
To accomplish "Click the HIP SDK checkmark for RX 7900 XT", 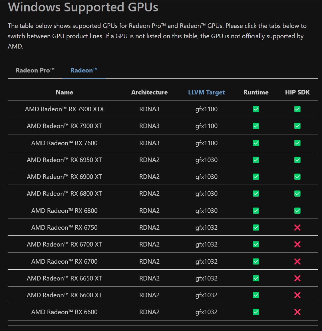I will (297, 126).
